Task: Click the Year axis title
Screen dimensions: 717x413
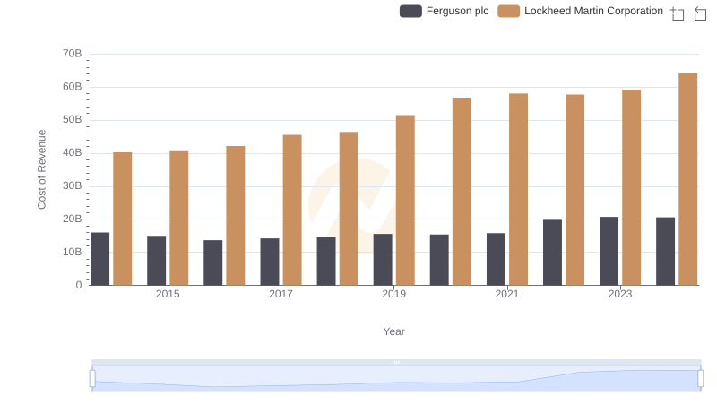Action: (x=393, y=331)
